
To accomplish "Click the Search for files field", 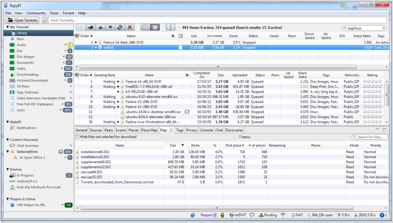I will click(x=370, y=137).
